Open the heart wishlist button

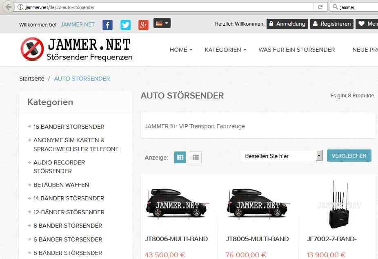(x=367, y=24)
